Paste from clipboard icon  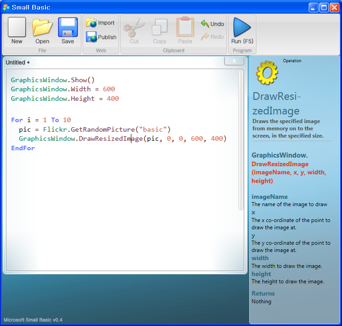(185, 30)
